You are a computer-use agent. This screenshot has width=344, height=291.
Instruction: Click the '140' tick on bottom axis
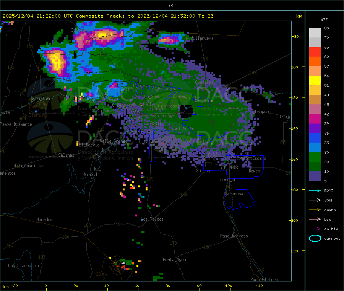click(259, 286)
